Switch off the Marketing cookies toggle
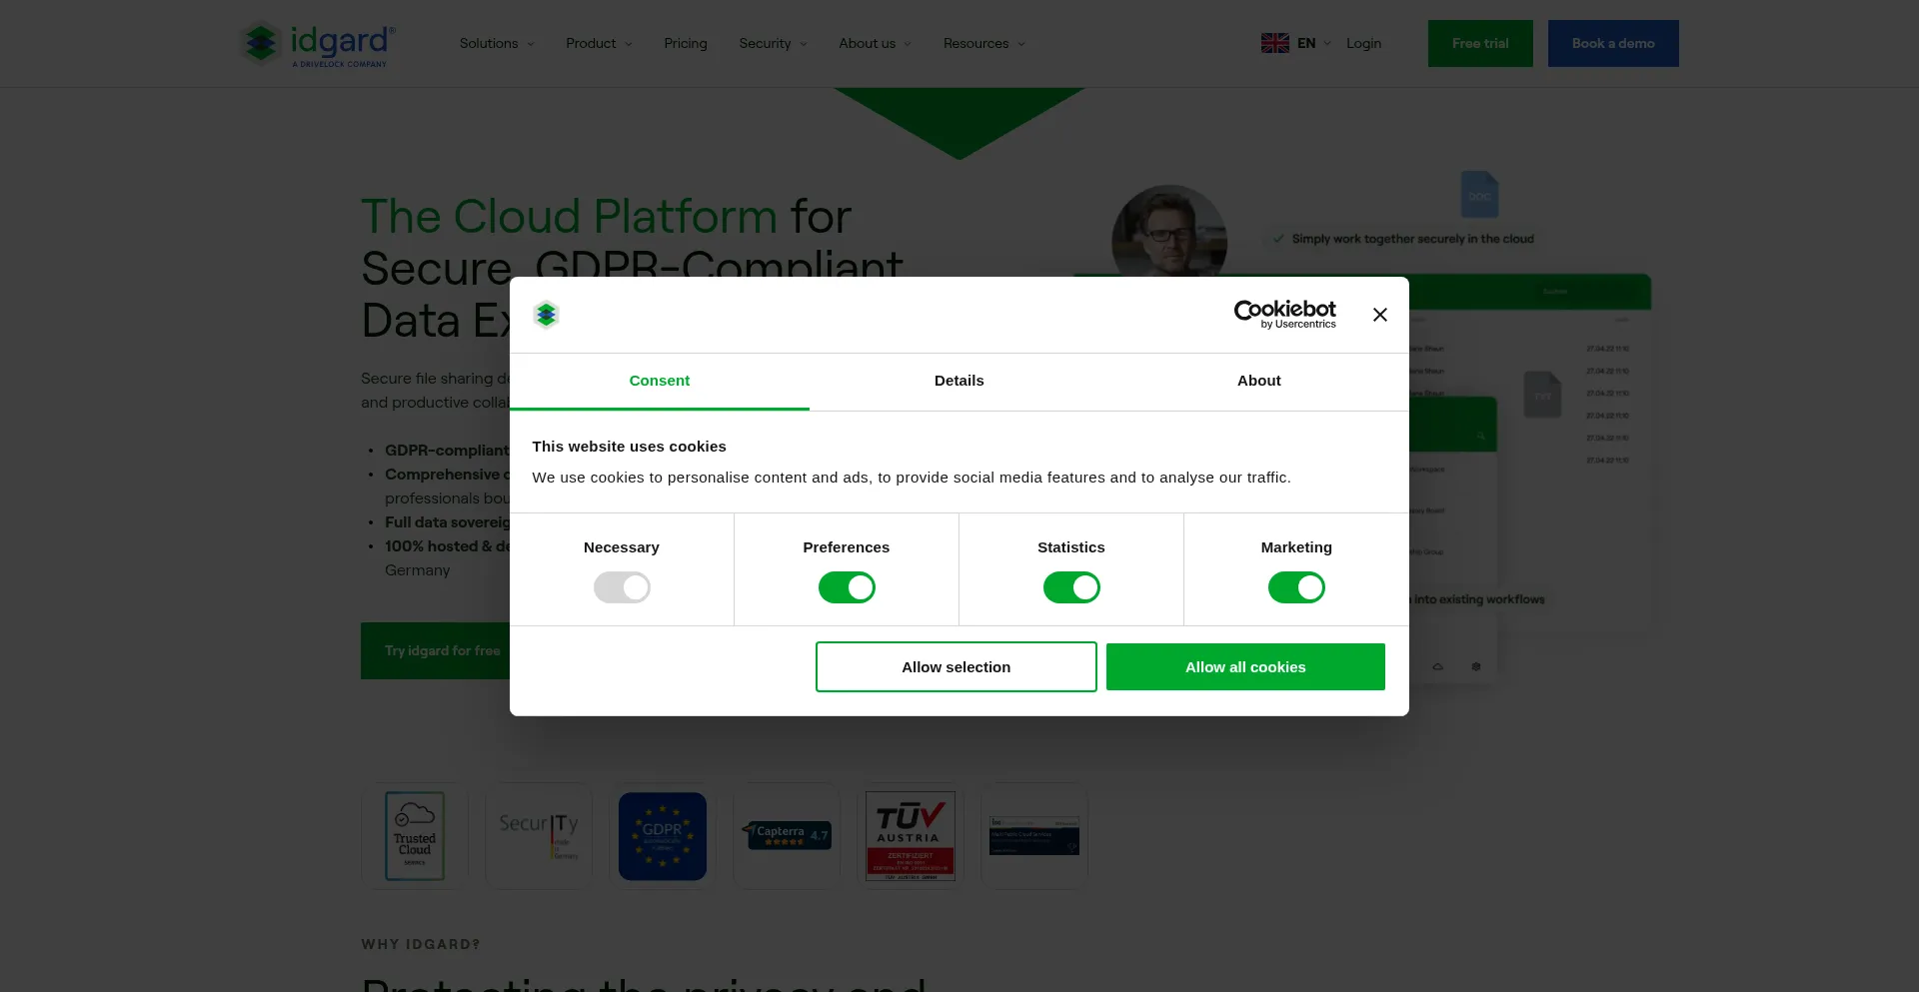 click(1295, 587)
